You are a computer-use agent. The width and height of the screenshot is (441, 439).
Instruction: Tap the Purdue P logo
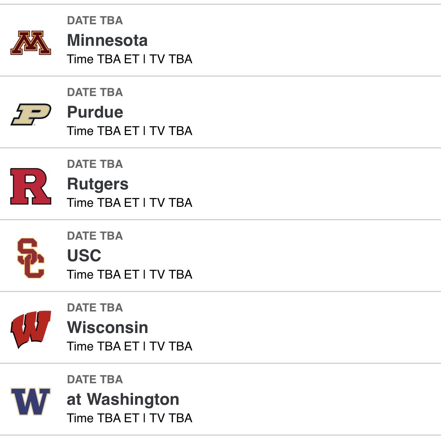[x=31, y=115]
